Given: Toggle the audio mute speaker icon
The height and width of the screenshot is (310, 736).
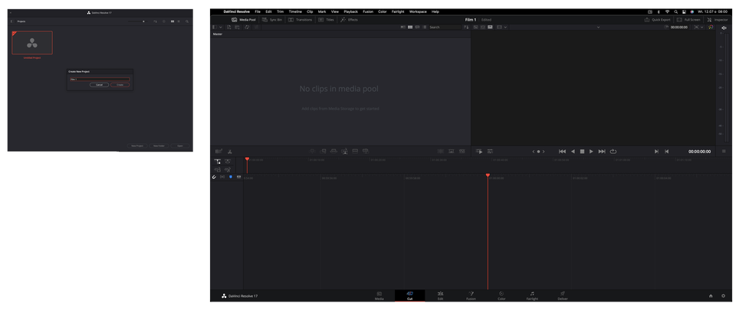Looking at the screenshot, I should point(723,27).
